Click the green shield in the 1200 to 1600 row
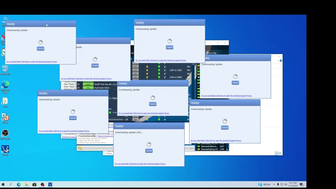This screenshot has height=189, width=336. tap(159, 70)
